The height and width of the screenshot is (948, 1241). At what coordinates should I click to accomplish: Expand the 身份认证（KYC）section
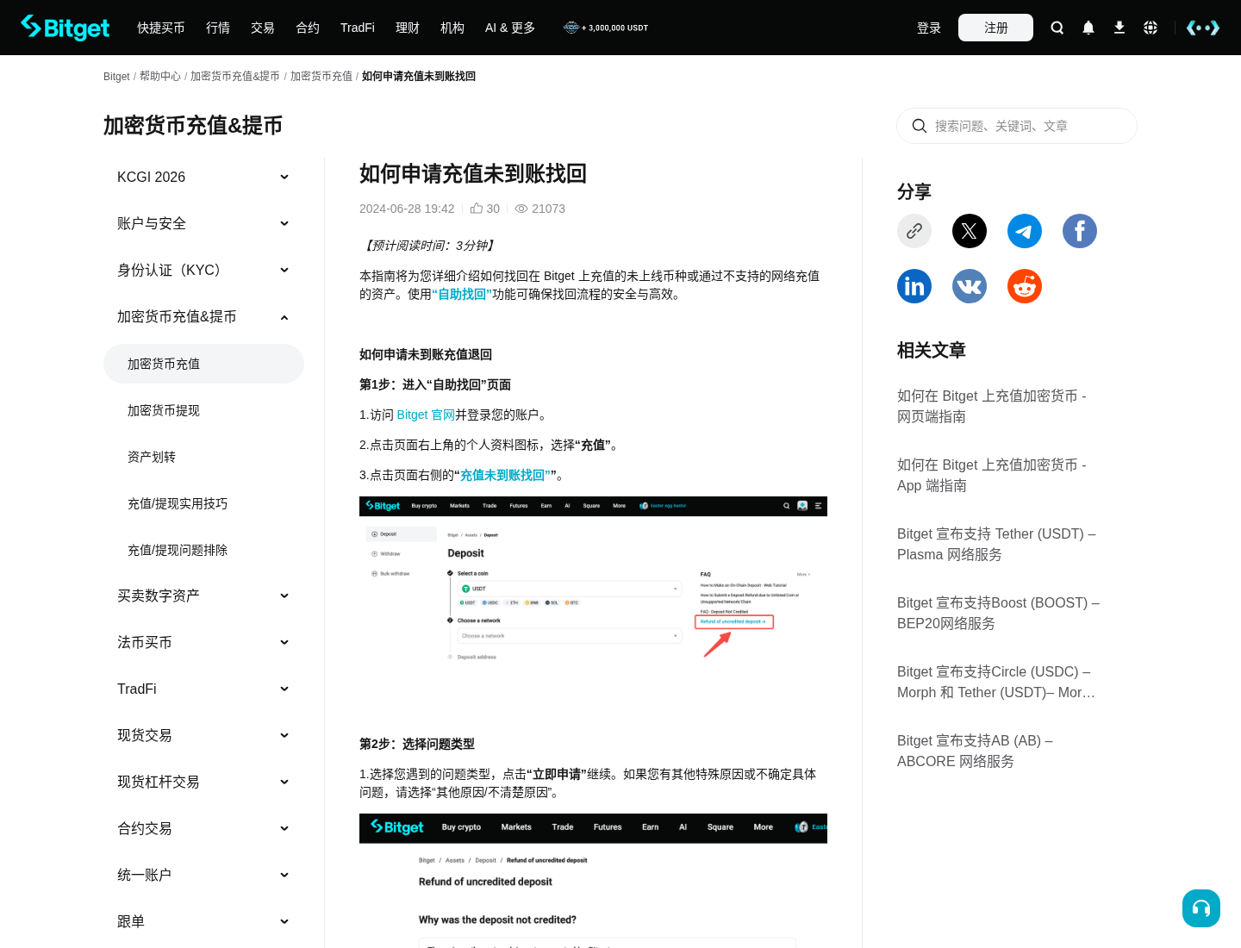click(x=203, y=270)
